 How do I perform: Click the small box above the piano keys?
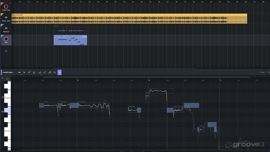[8, 78]
